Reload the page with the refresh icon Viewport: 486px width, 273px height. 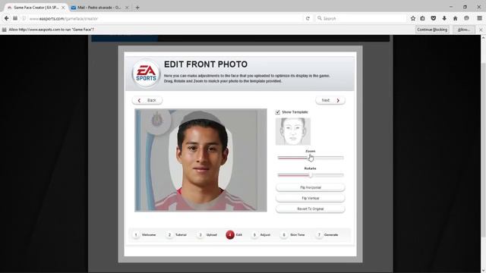pos(308,18)
